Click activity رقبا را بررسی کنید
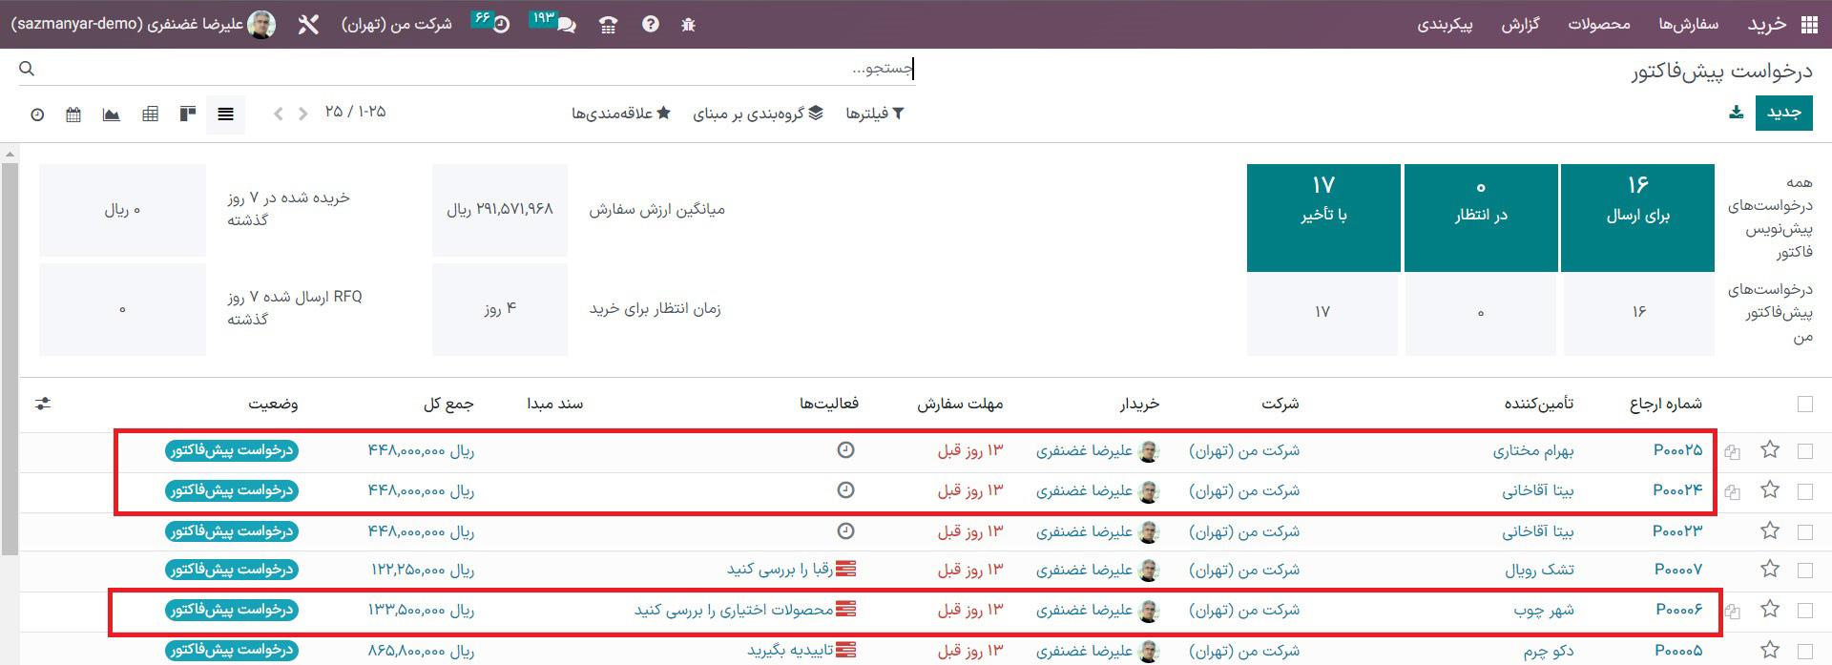Screen dimensions: 1832x665 [x=792, y=570]
